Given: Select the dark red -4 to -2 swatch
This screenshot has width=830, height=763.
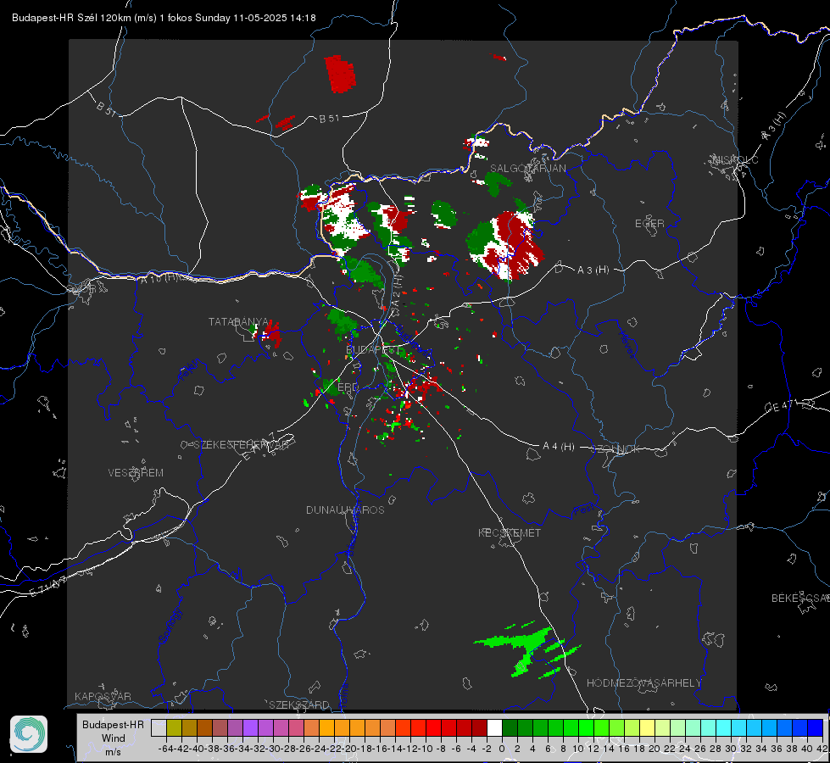Looking at the screenshot, I should [x=479, y=728].
